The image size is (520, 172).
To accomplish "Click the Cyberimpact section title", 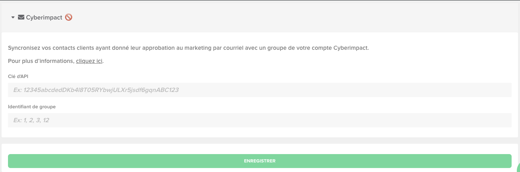I will pos(44,18).
